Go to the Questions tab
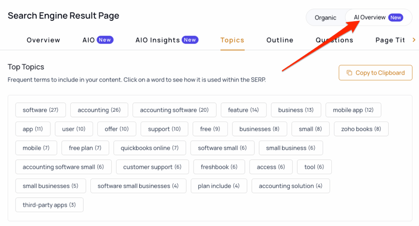The height and width of the screenshot is (226, 419). coord(334,40)
